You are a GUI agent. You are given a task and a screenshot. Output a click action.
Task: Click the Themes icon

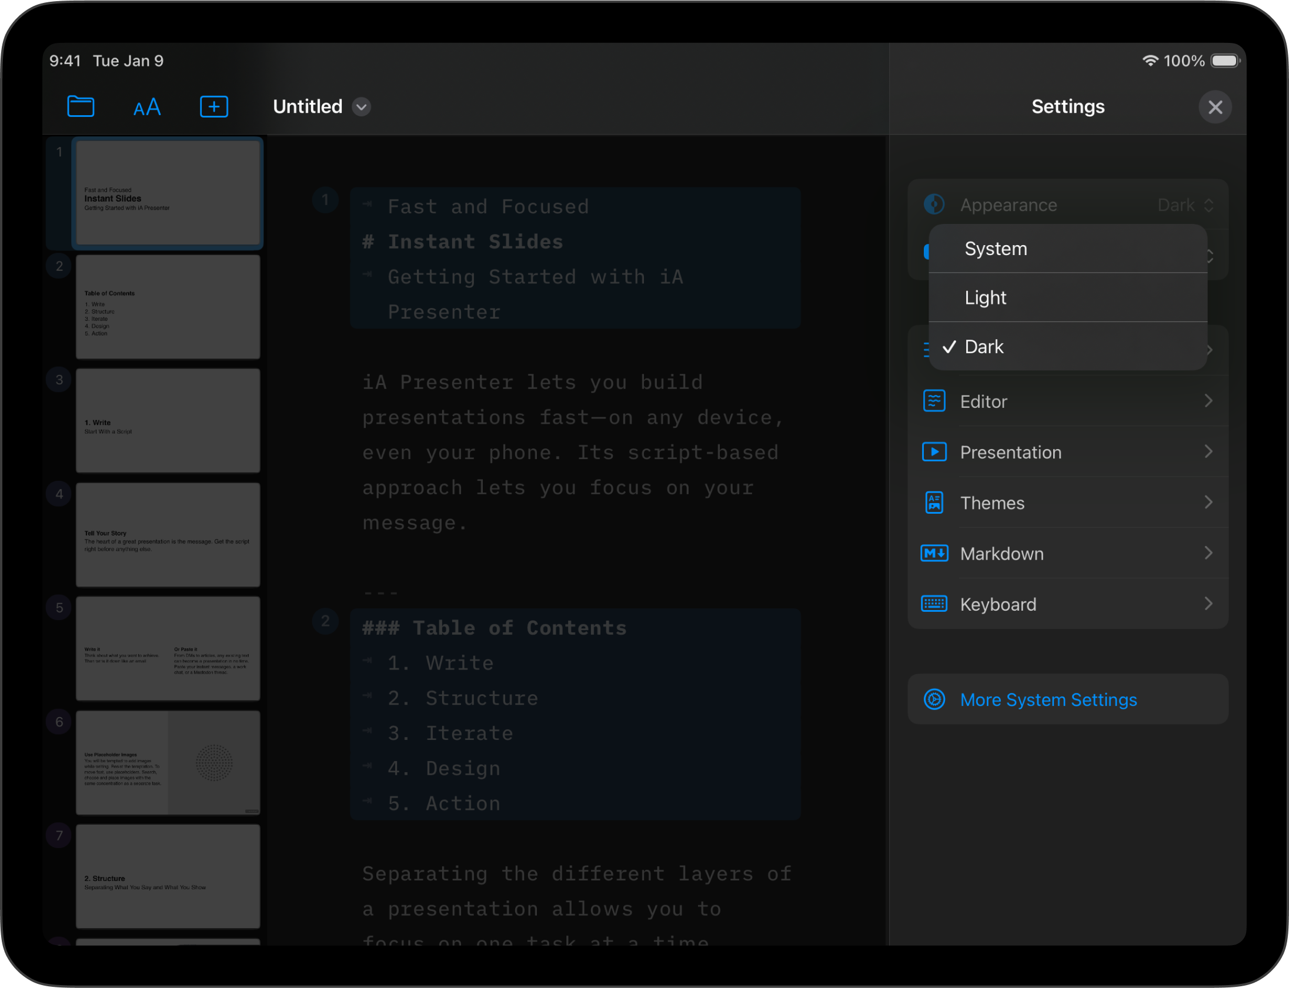click(x=934, y=503)
